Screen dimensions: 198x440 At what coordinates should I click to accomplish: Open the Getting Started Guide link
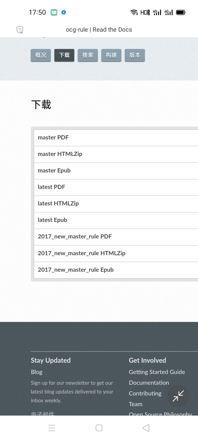click(157, 372)
